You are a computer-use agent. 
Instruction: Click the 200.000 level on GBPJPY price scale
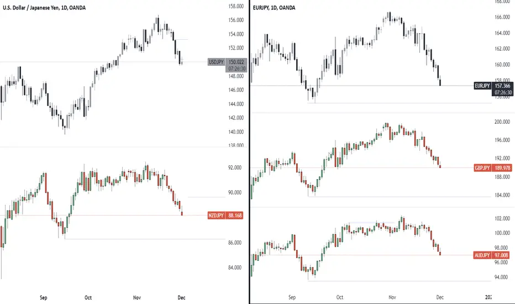502,122
